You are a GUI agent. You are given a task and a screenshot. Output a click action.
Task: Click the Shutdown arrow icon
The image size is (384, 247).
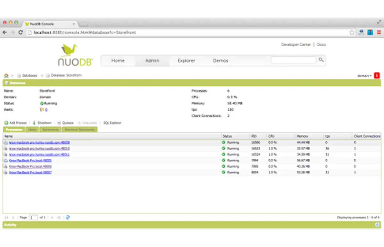click(x=34, y=123)
